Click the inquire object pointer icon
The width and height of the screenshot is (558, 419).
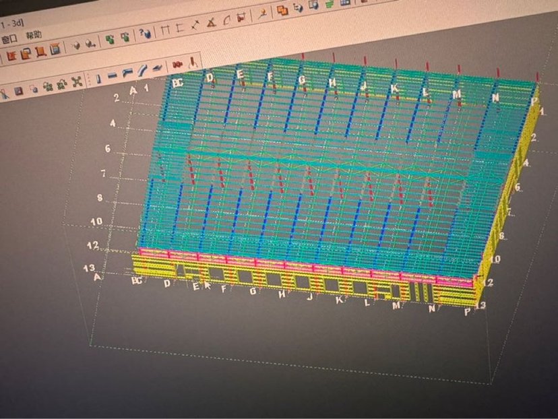click(263, 13)
